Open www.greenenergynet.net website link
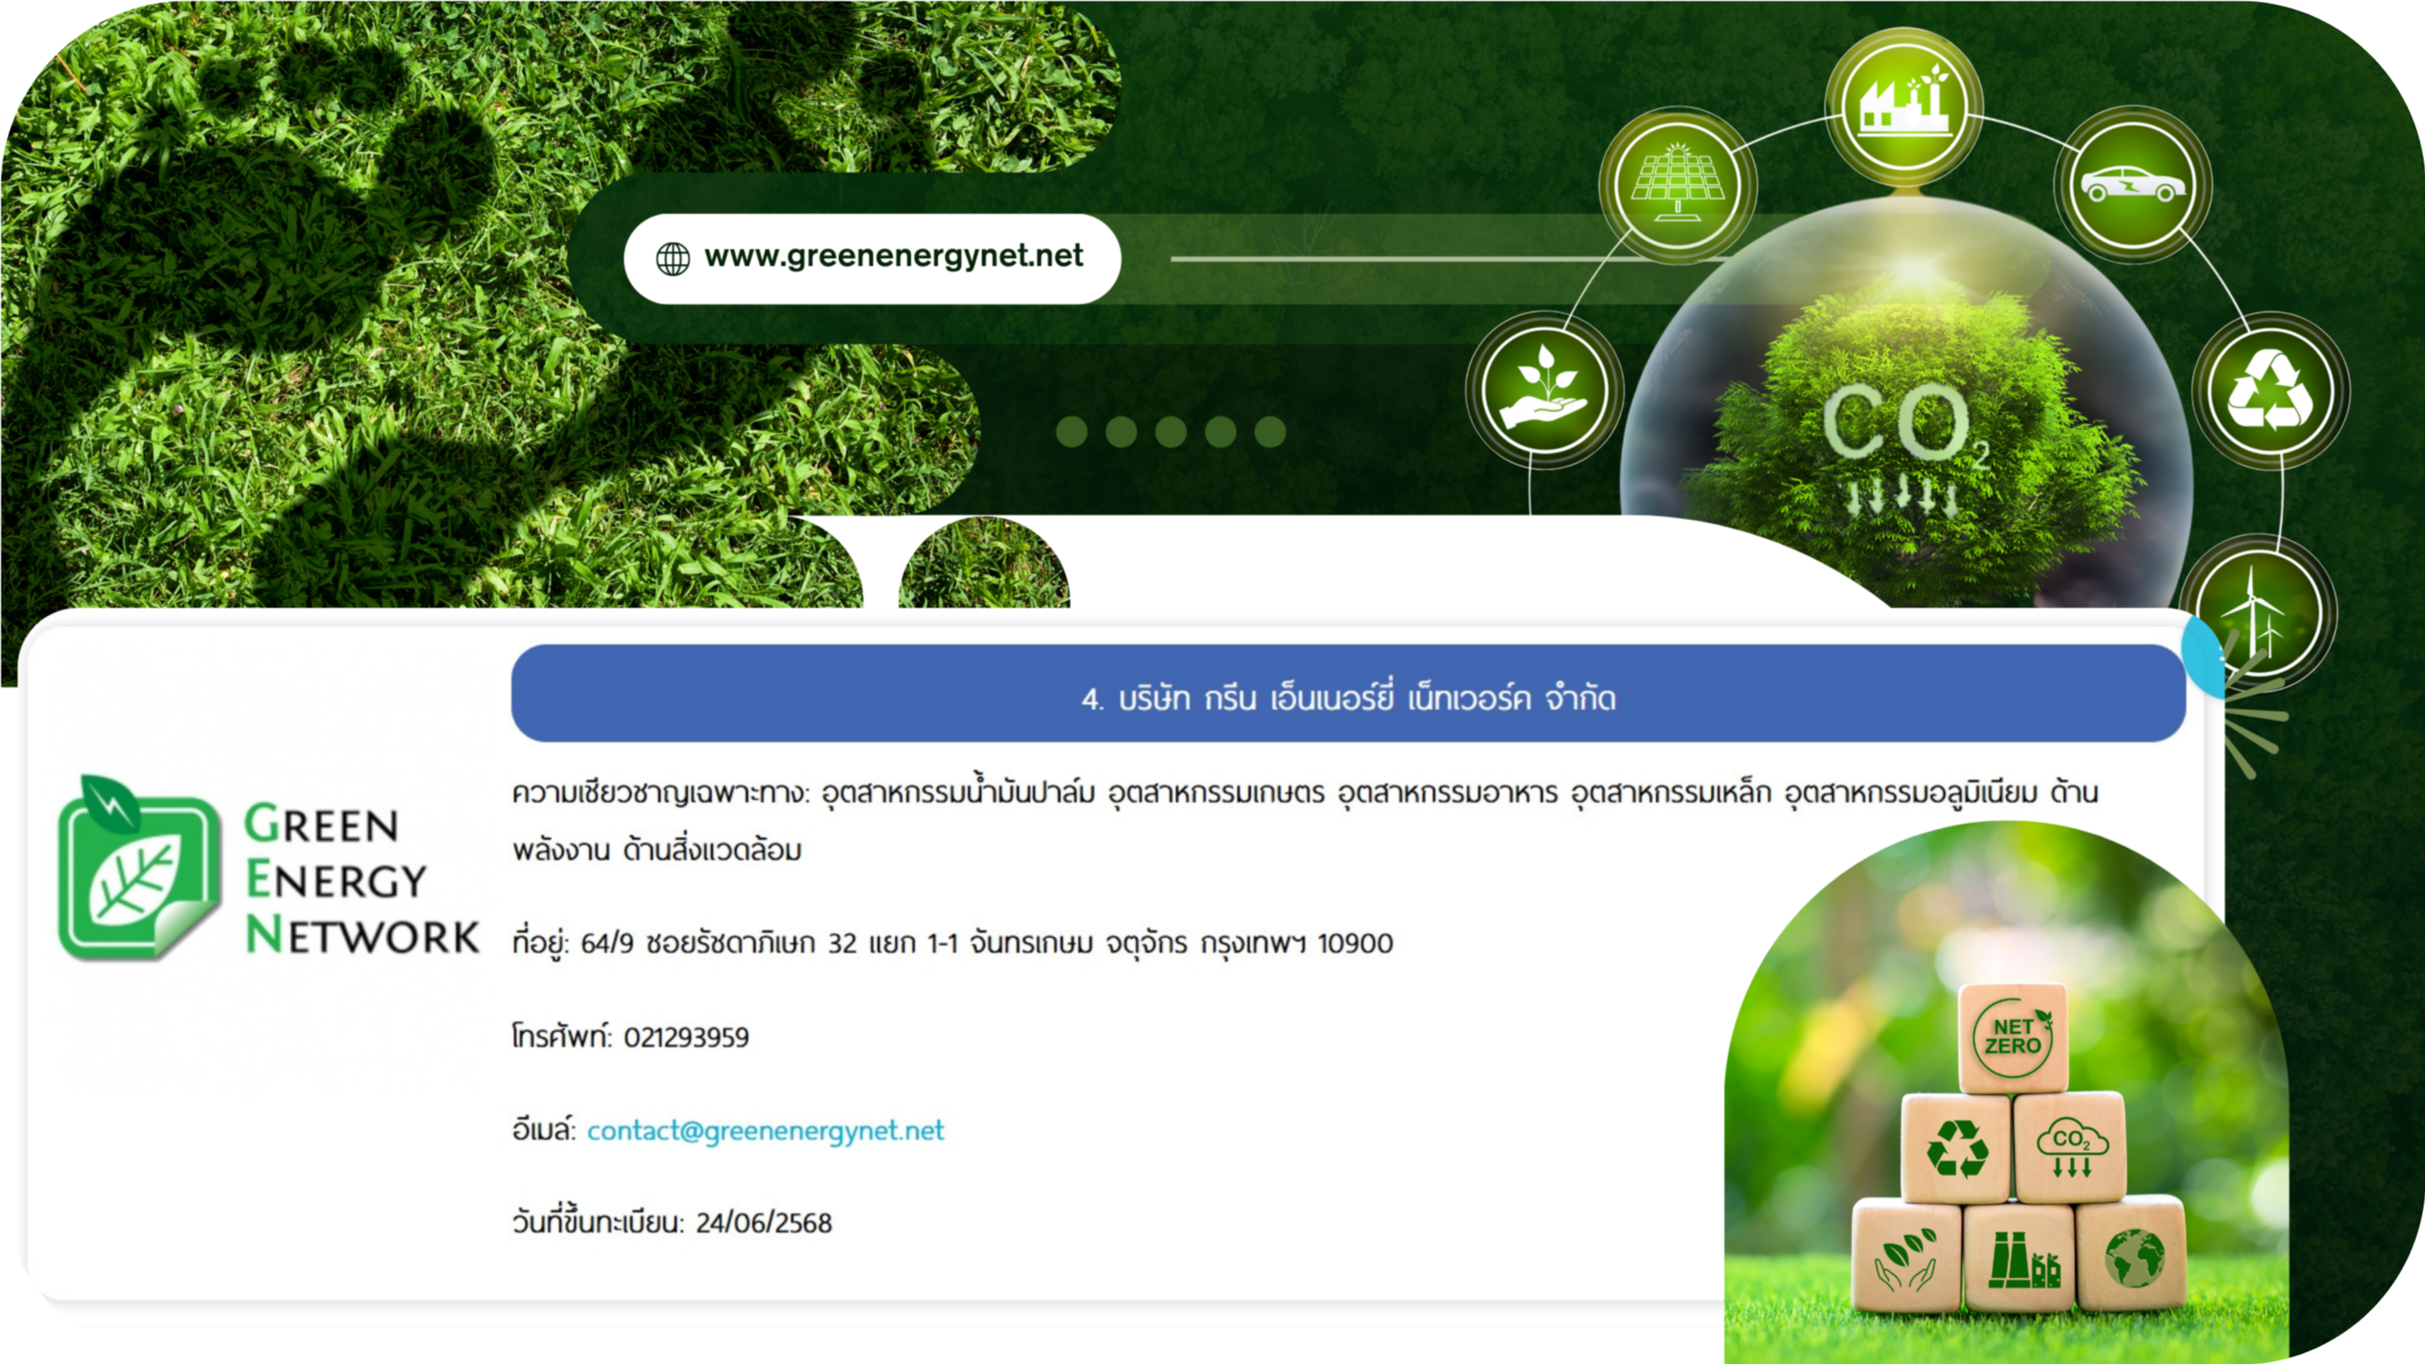The width and height of the screenshot is (2425, 1364). click(893, 256)
